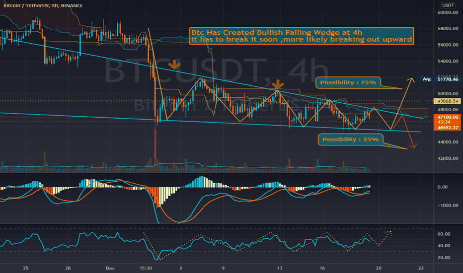
Task: Click the date label 23 on time axis
Action: 421,268
